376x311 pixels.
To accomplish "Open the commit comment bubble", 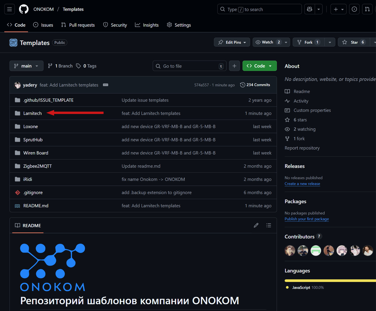I will 106,85.
